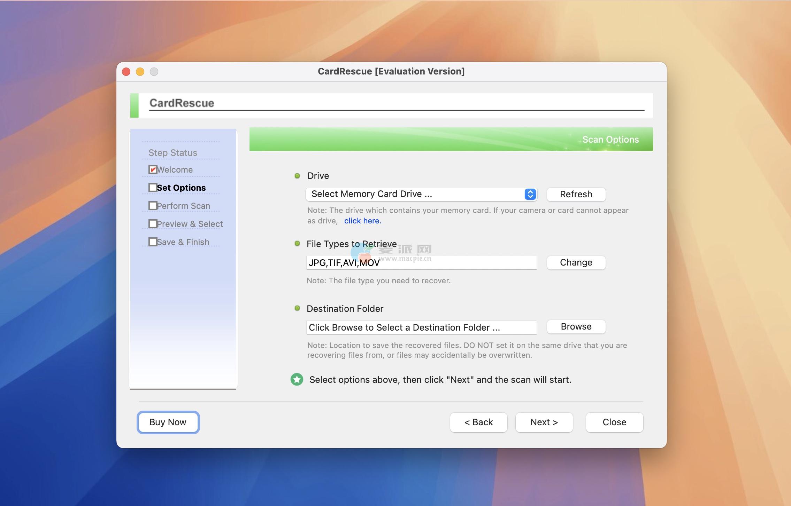This screenshot has width=791, height=506.
Task: Click the Browse destination folder button
Action: 576,326
